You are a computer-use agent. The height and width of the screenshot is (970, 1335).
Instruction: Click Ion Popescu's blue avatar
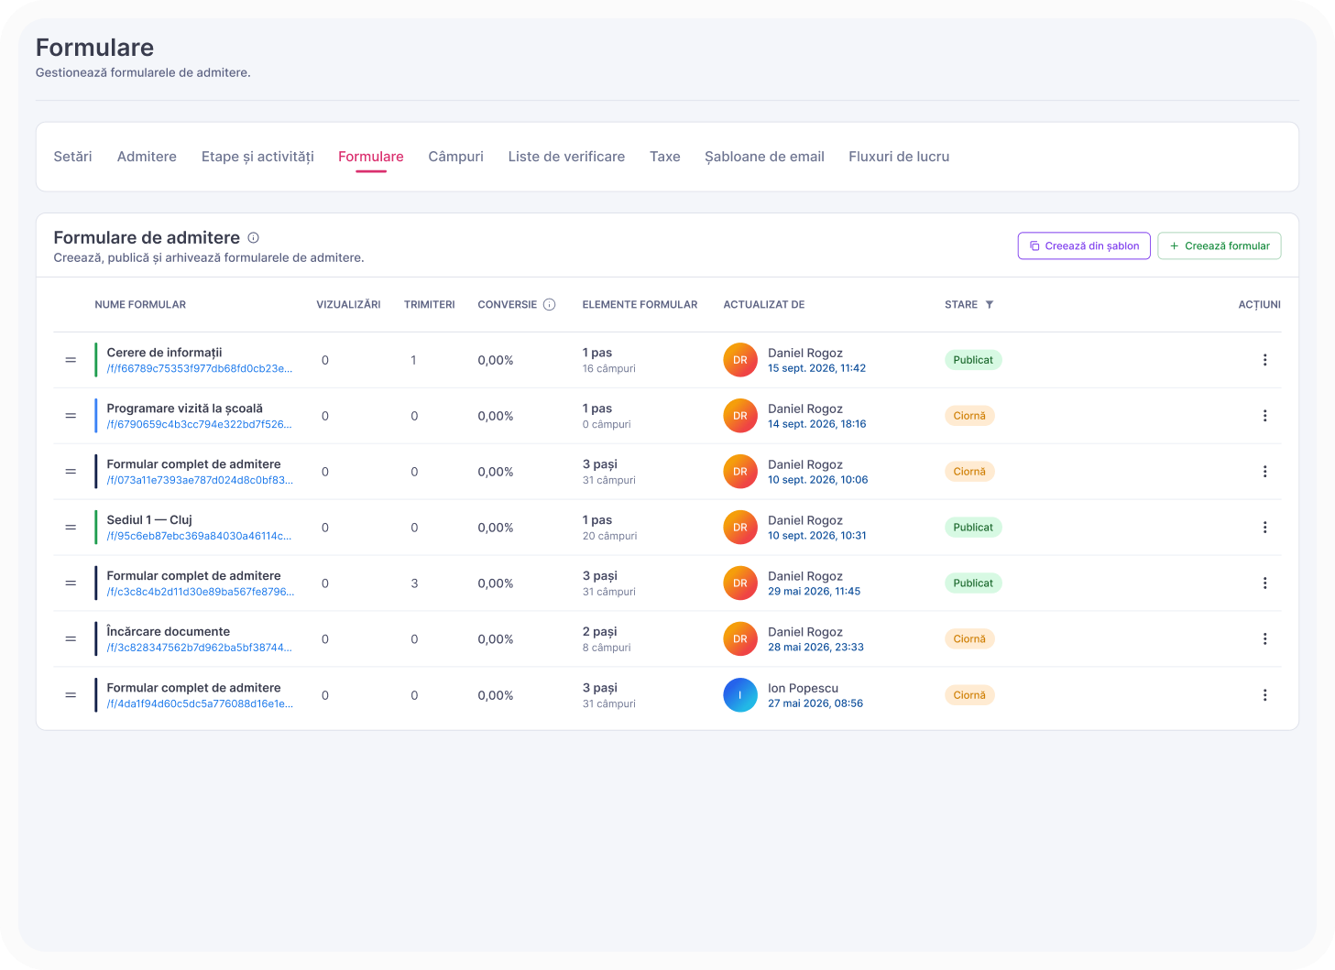pyautogui.click(x=740, y=695)
